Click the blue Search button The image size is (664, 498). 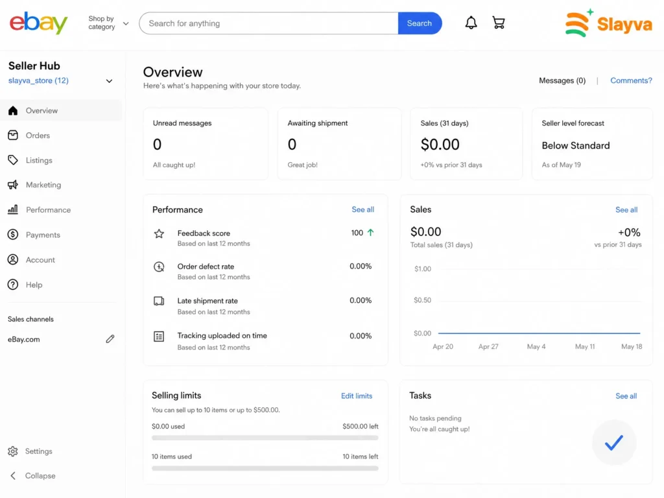[420, 23]
